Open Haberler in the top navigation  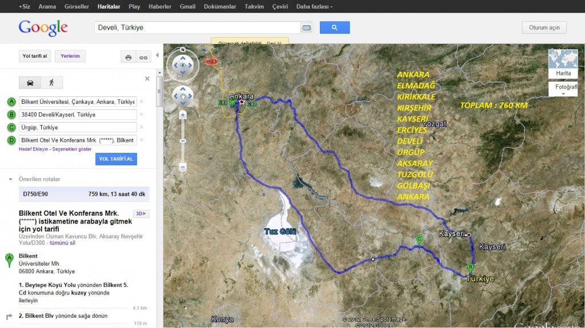[159, 6]
